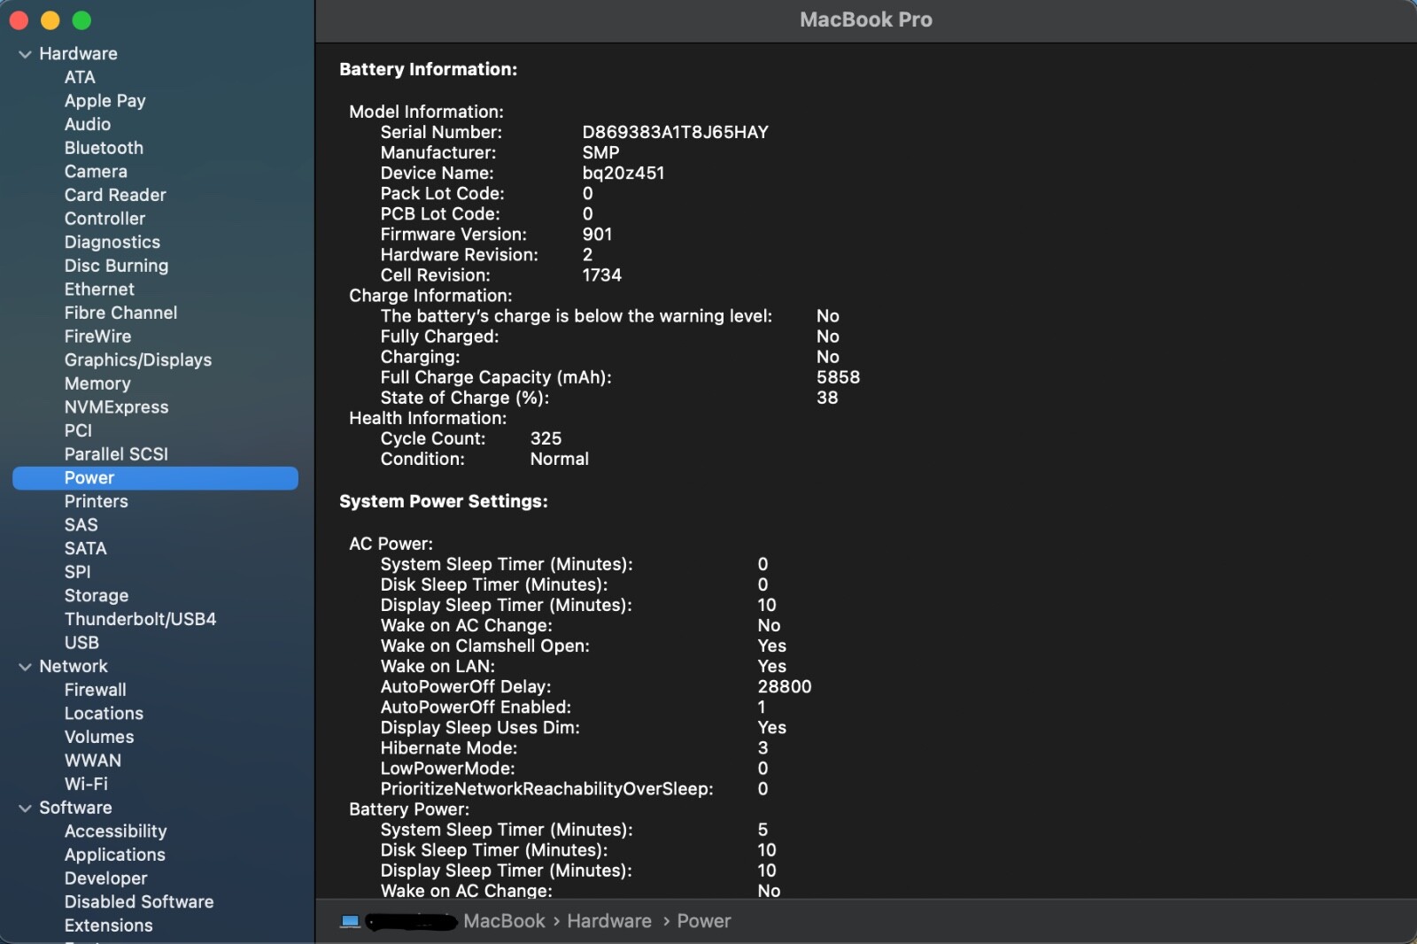Select Disabled Software in sidebar
The image size is (1417, 944).
tap(139, 901)
